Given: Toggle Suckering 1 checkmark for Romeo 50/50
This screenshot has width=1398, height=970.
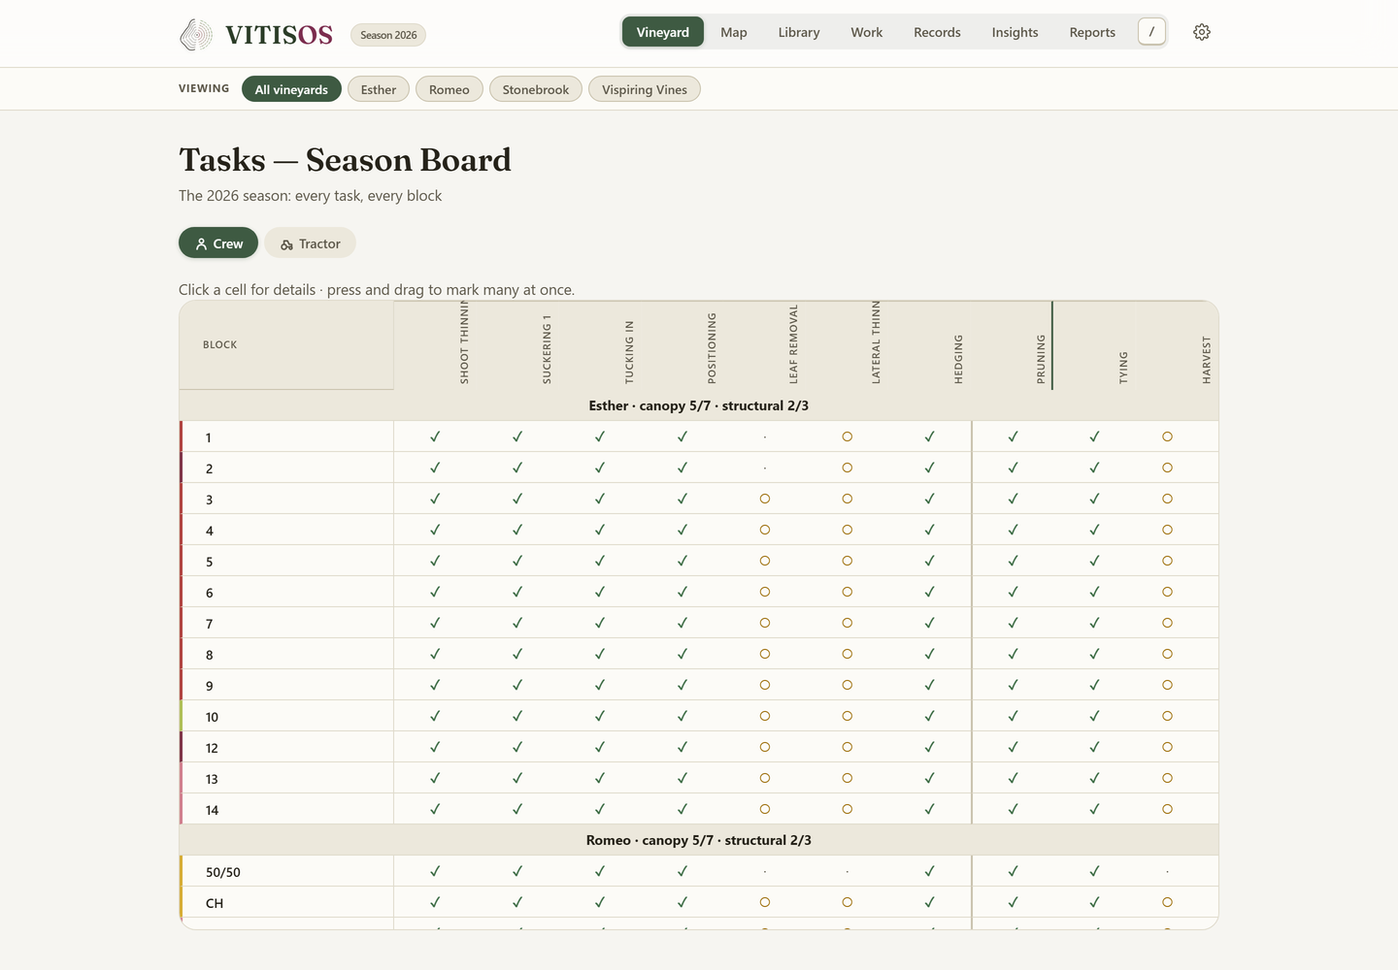Looking at the screenshot, I should tap(517, 871).
